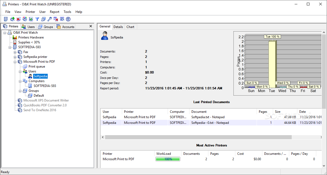The height and width of the screenshot is (175, 327).
Task: Click the Tue 100 % chart bar
Action: [273, 64]
